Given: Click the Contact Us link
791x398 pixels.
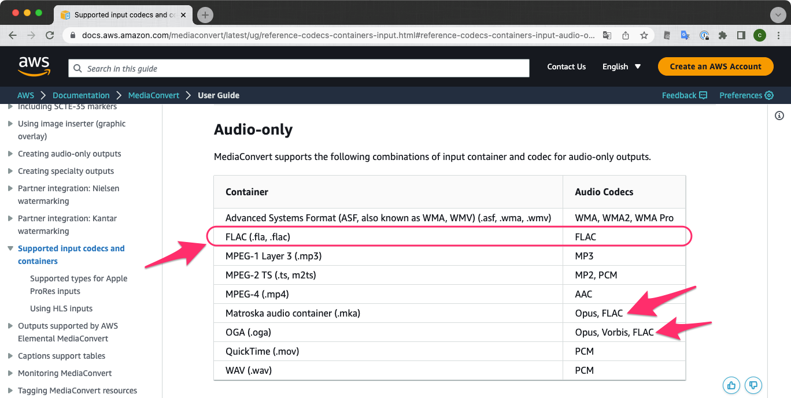Looking at the screenshot, I should 567,66.
